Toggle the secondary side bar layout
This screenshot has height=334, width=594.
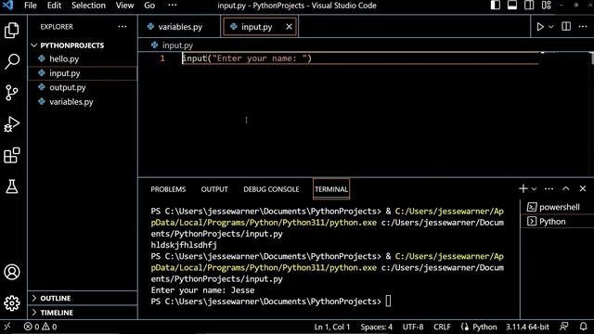point(529,6)
